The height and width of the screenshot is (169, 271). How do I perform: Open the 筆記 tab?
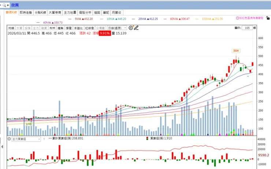pos(106,12)
